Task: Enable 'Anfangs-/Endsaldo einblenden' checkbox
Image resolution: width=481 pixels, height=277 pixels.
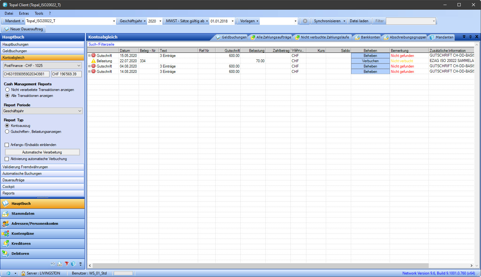Action: tap(7, 145)
